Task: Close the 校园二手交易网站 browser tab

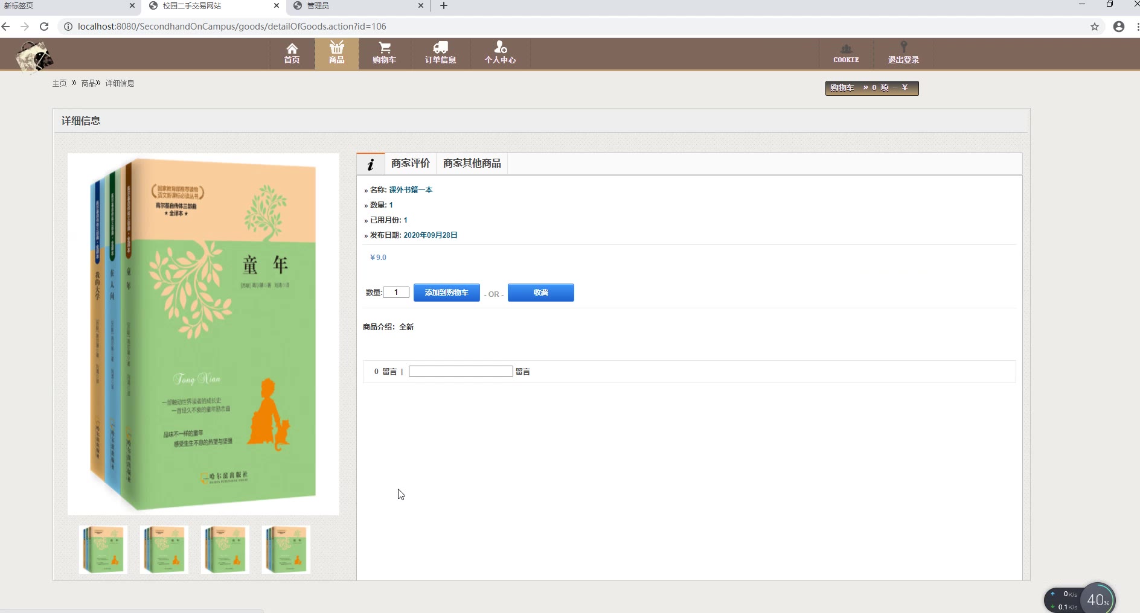Action: click(x=277, y=5)
